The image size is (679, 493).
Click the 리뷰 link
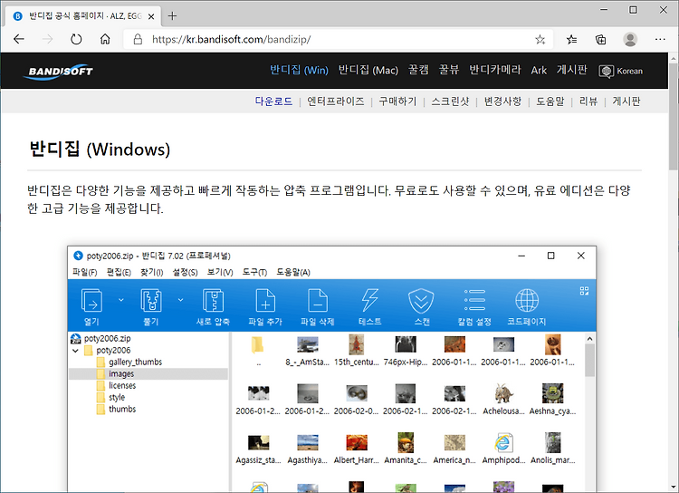coord(588,101)
